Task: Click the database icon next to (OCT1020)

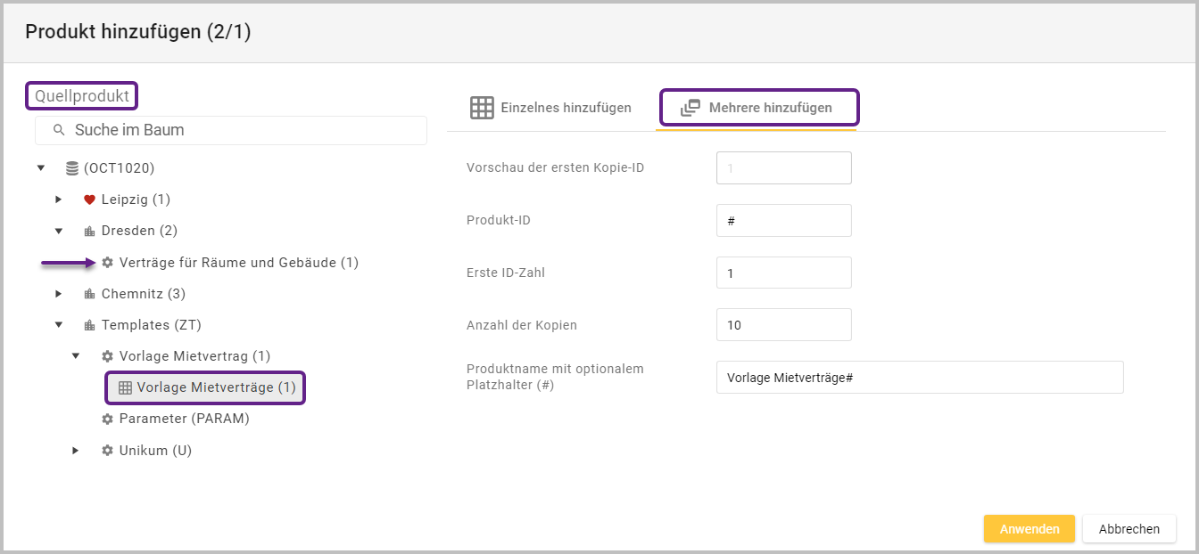Action: [x=72, y=168]
